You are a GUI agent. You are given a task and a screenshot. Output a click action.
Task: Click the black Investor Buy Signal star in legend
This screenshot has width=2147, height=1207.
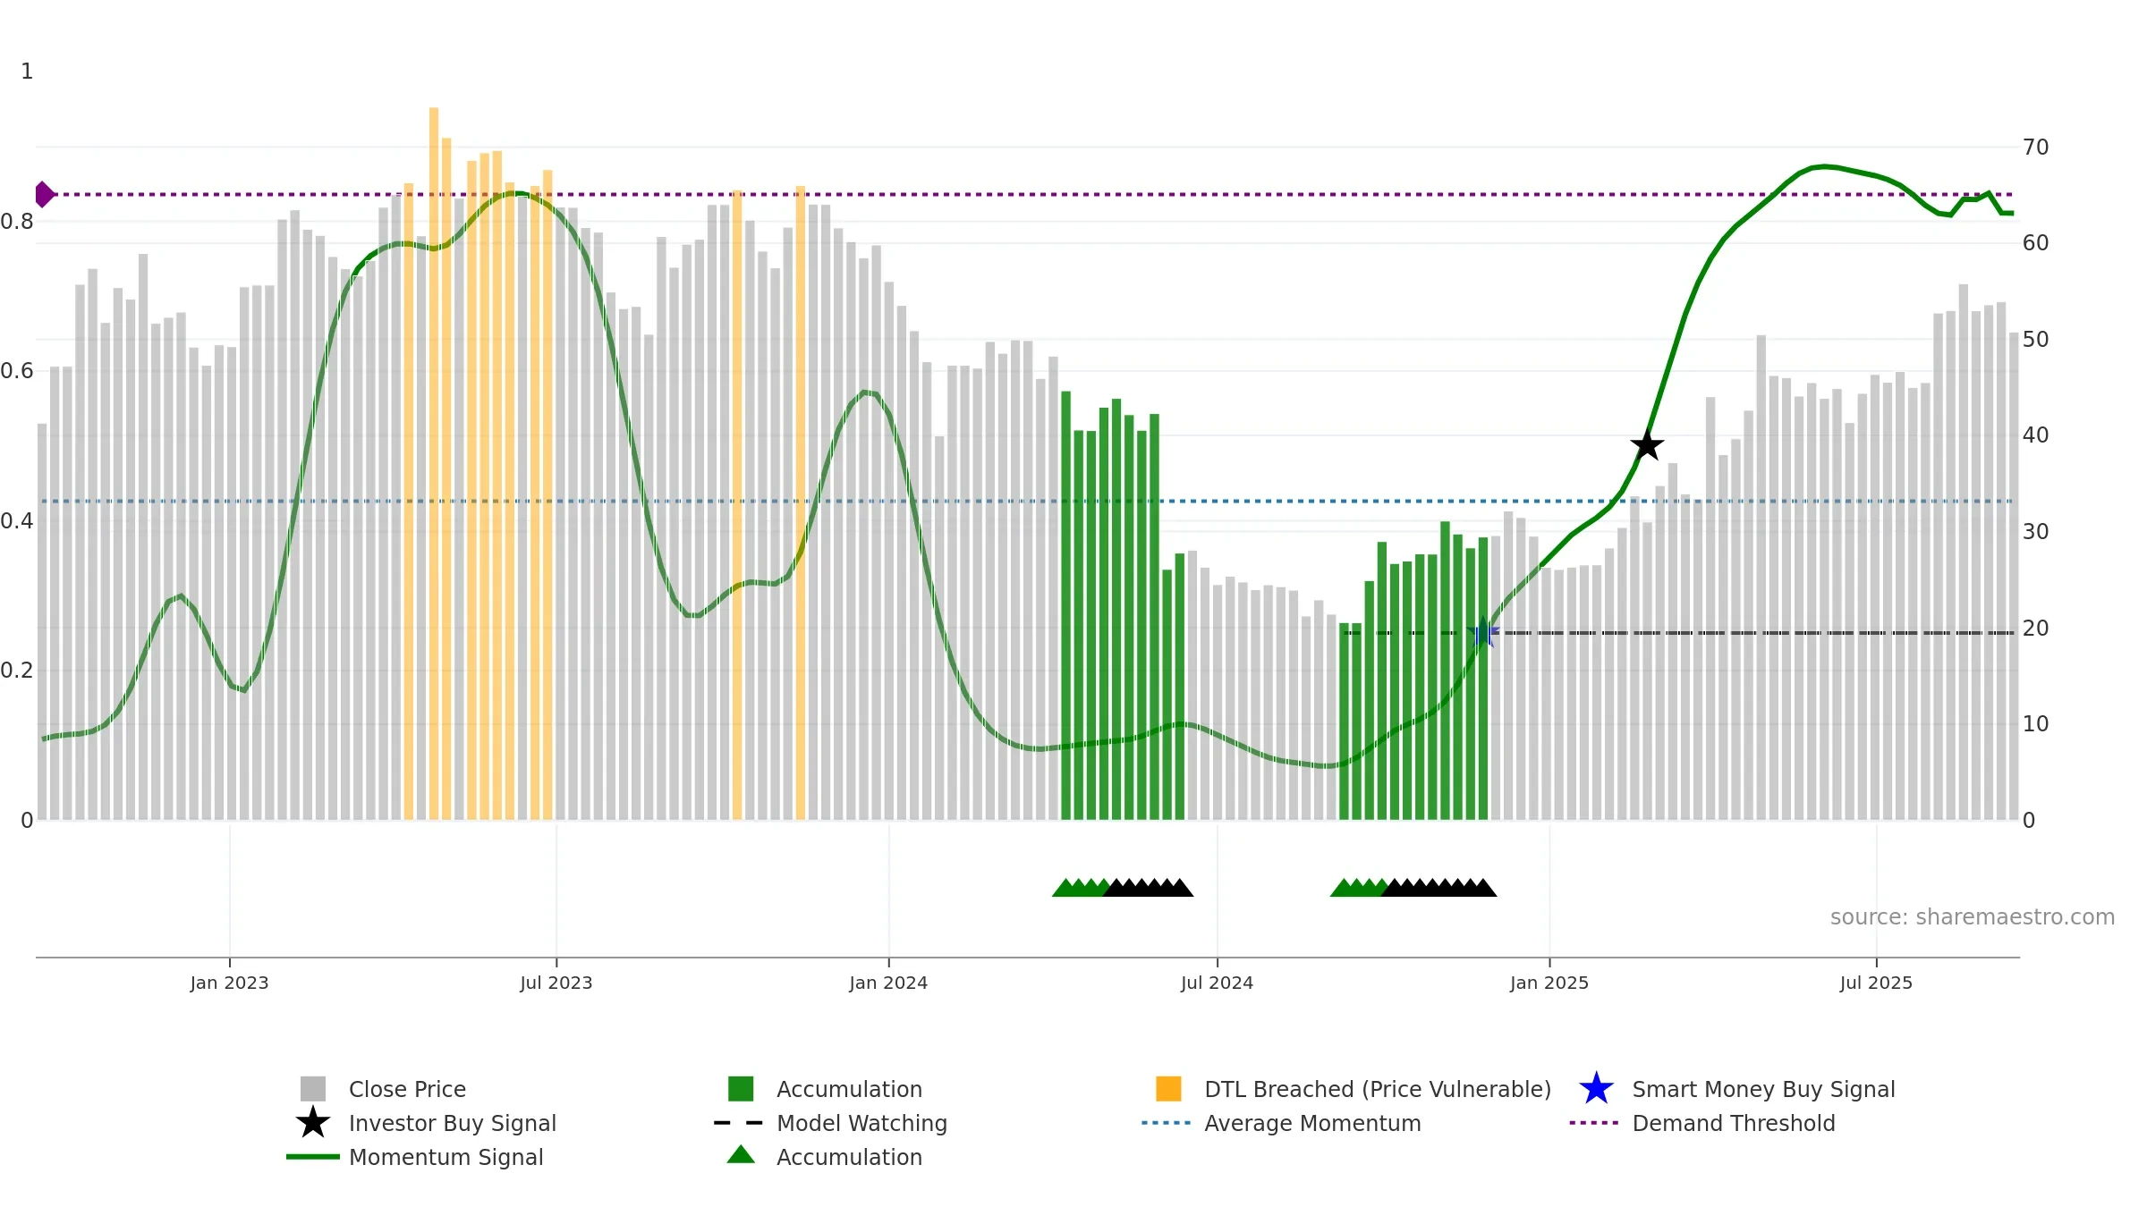pyautogui.click(x=313, y=1123)
